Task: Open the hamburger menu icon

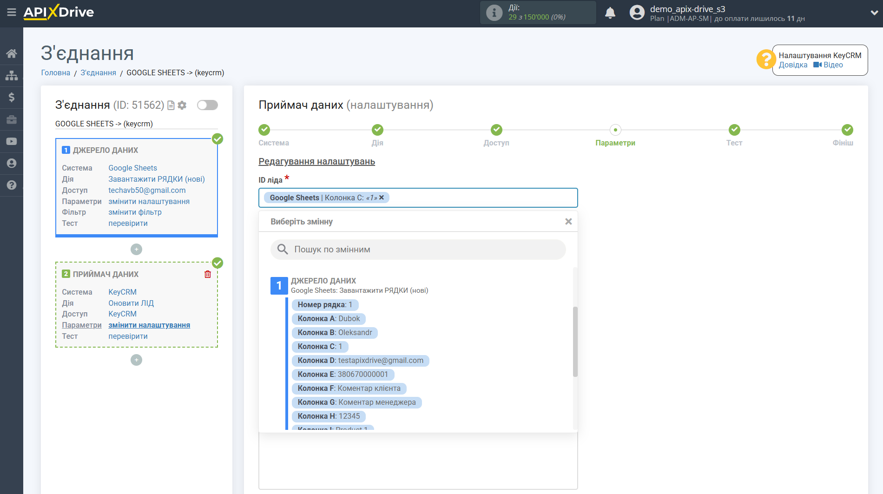Action: tap(12, 13)
